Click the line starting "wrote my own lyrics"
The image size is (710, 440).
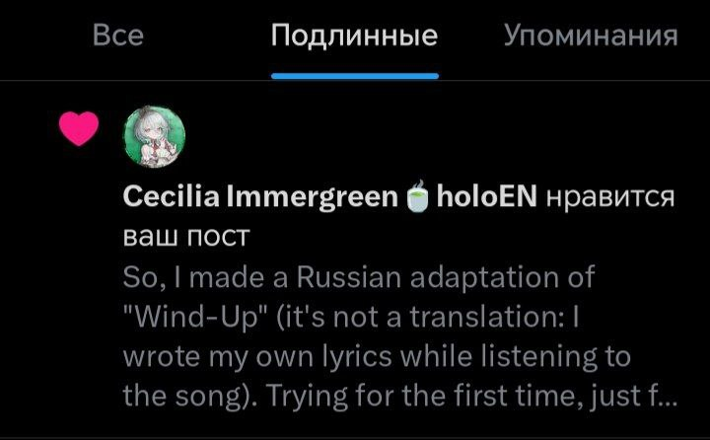pos(376,355)
